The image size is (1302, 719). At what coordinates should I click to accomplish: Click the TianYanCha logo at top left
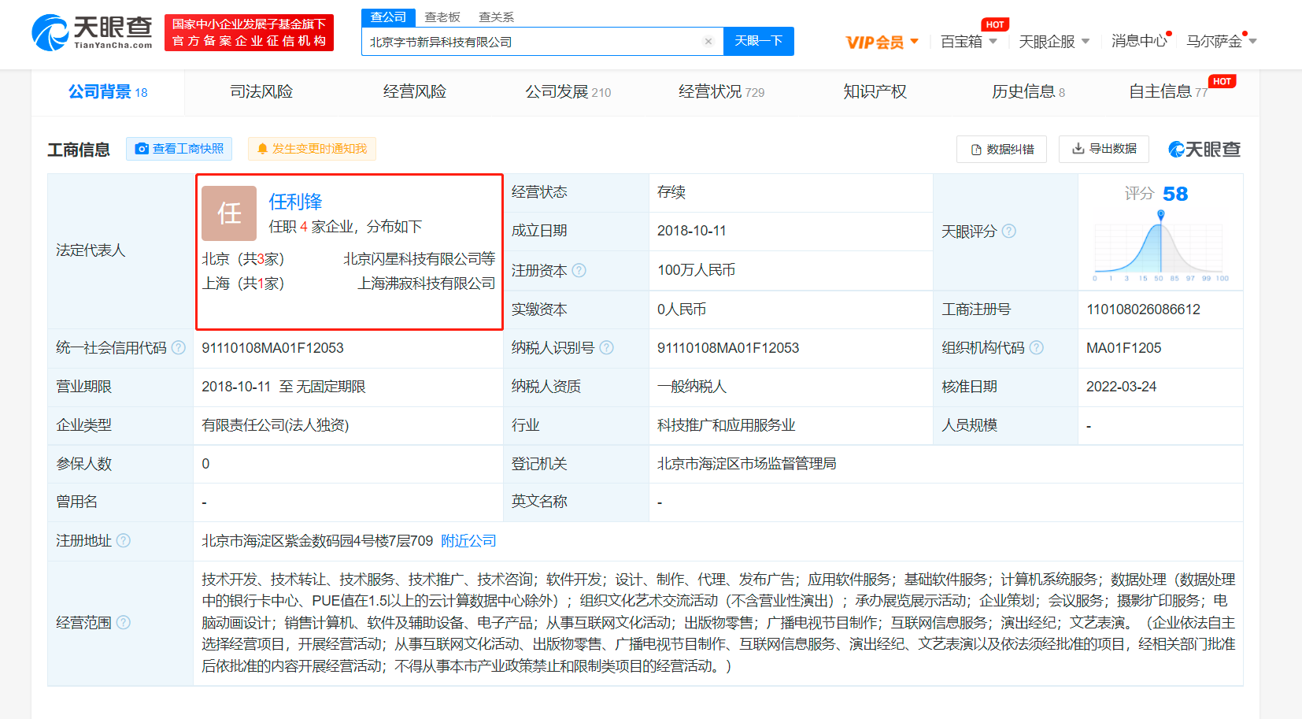92,32
